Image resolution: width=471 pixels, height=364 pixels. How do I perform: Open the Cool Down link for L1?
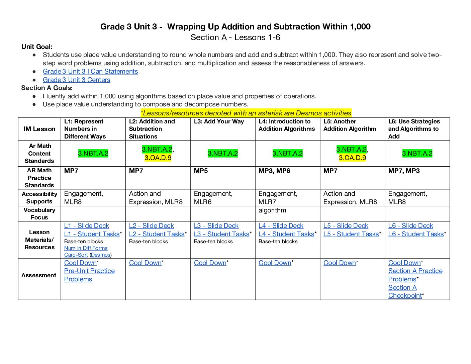pyautogui.click(x=80, y=263)
